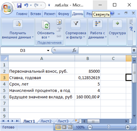Save the workbook with the floppy icon
The image size is (137, 131).
click(x=19, y=5)
